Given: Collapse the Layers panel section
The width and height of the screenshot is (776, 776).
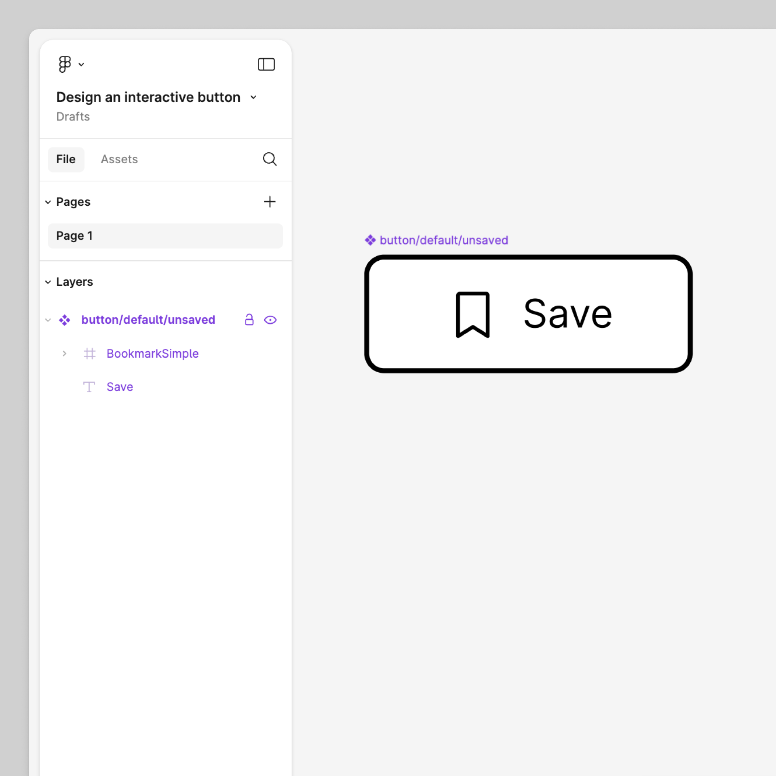Looking at the screenshot, I should pos(48,281).
